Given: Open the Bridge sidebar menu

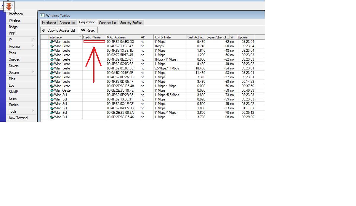Looking at the screenshot, I should point(13,27).
